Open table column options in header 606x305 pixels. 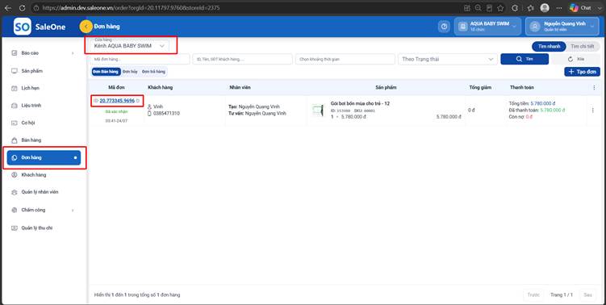pyautogui.click(x=594, y=88)
